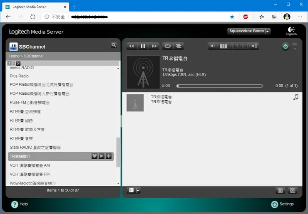308x214 pixels.
Task: Open the browser profile avatar
Action: tap(287, 17)
